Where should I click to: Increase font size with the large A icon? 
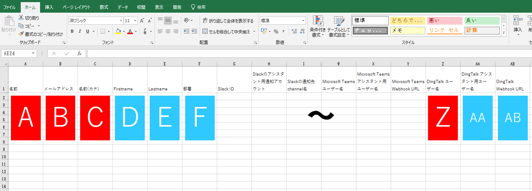[142, 21]
